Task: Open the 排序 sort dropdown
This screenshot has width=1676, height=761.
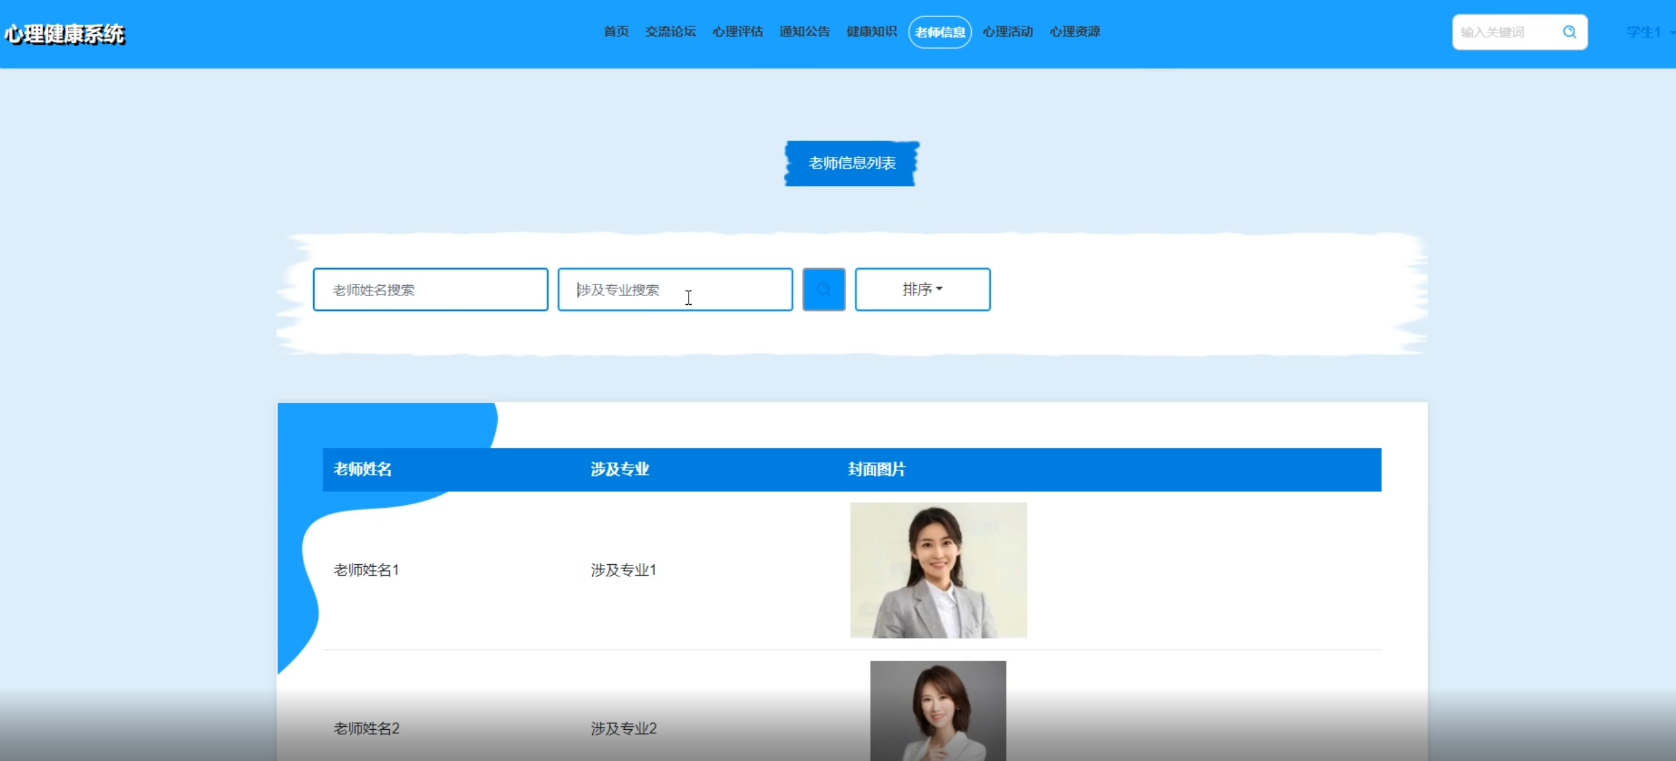Action: point(922,290)
